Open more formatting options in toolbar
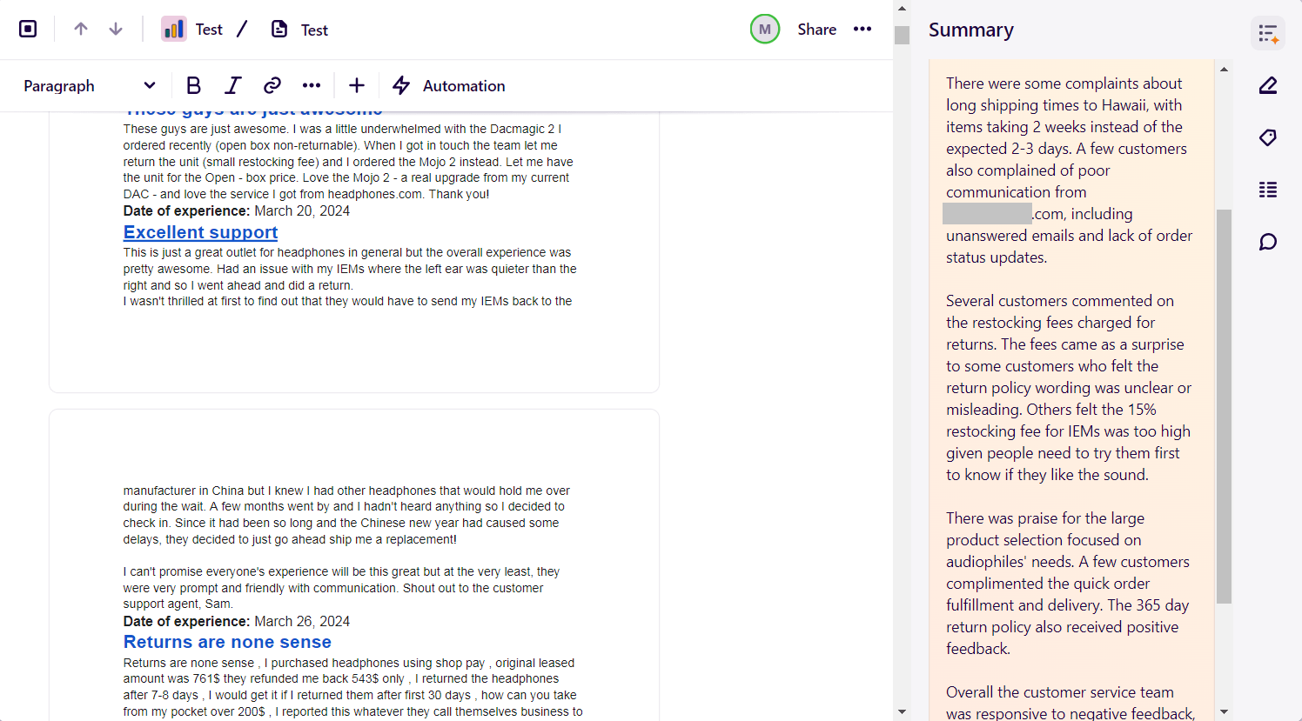Screen dimensions: 1302x721 point(312,85)
